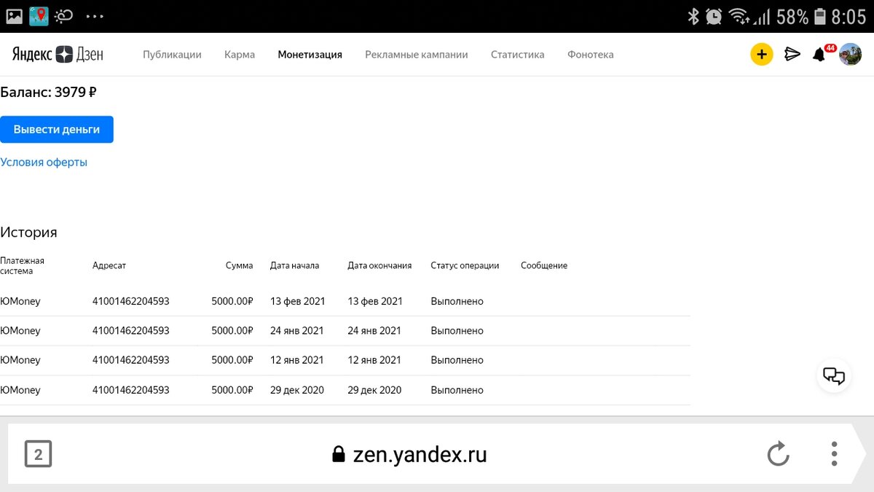Image resolution: width=874 pixels, height=492 pixels.
Task: Click the Адресат column header
Action: [x=109, y=266]
